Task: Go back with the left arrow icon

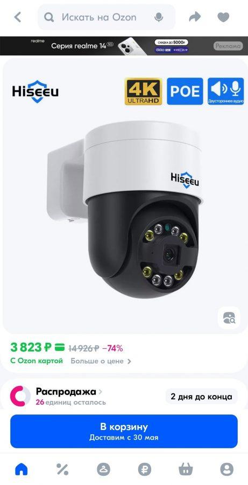Action: [18, 17]
